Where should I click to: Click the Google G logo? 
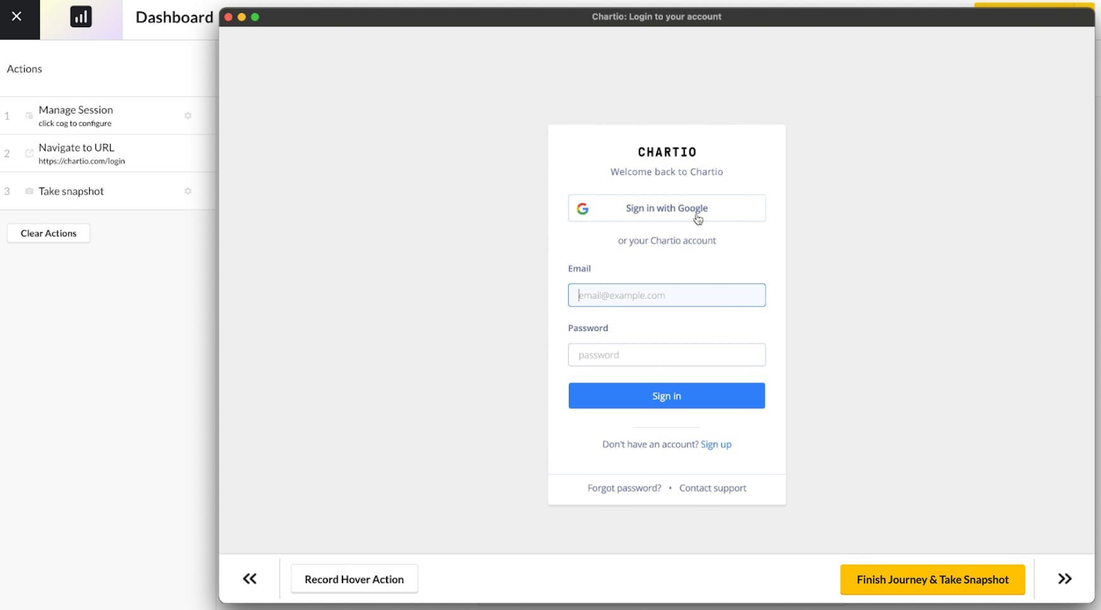[583, 208]
